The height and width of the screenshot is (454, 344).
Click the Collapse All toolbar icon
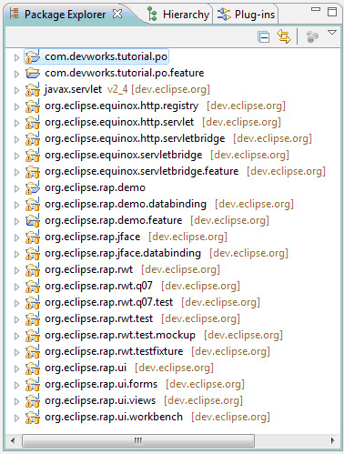pyautogui.click(x=263, y=37)
